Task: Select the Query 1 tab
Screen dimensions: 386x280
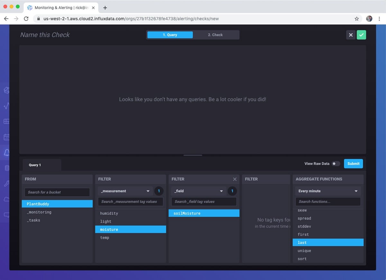Action: click(35, 165)
